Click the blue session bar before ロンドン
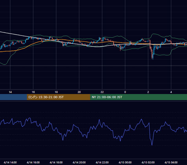This screenshot has width=187, height=165. point(13,97)
